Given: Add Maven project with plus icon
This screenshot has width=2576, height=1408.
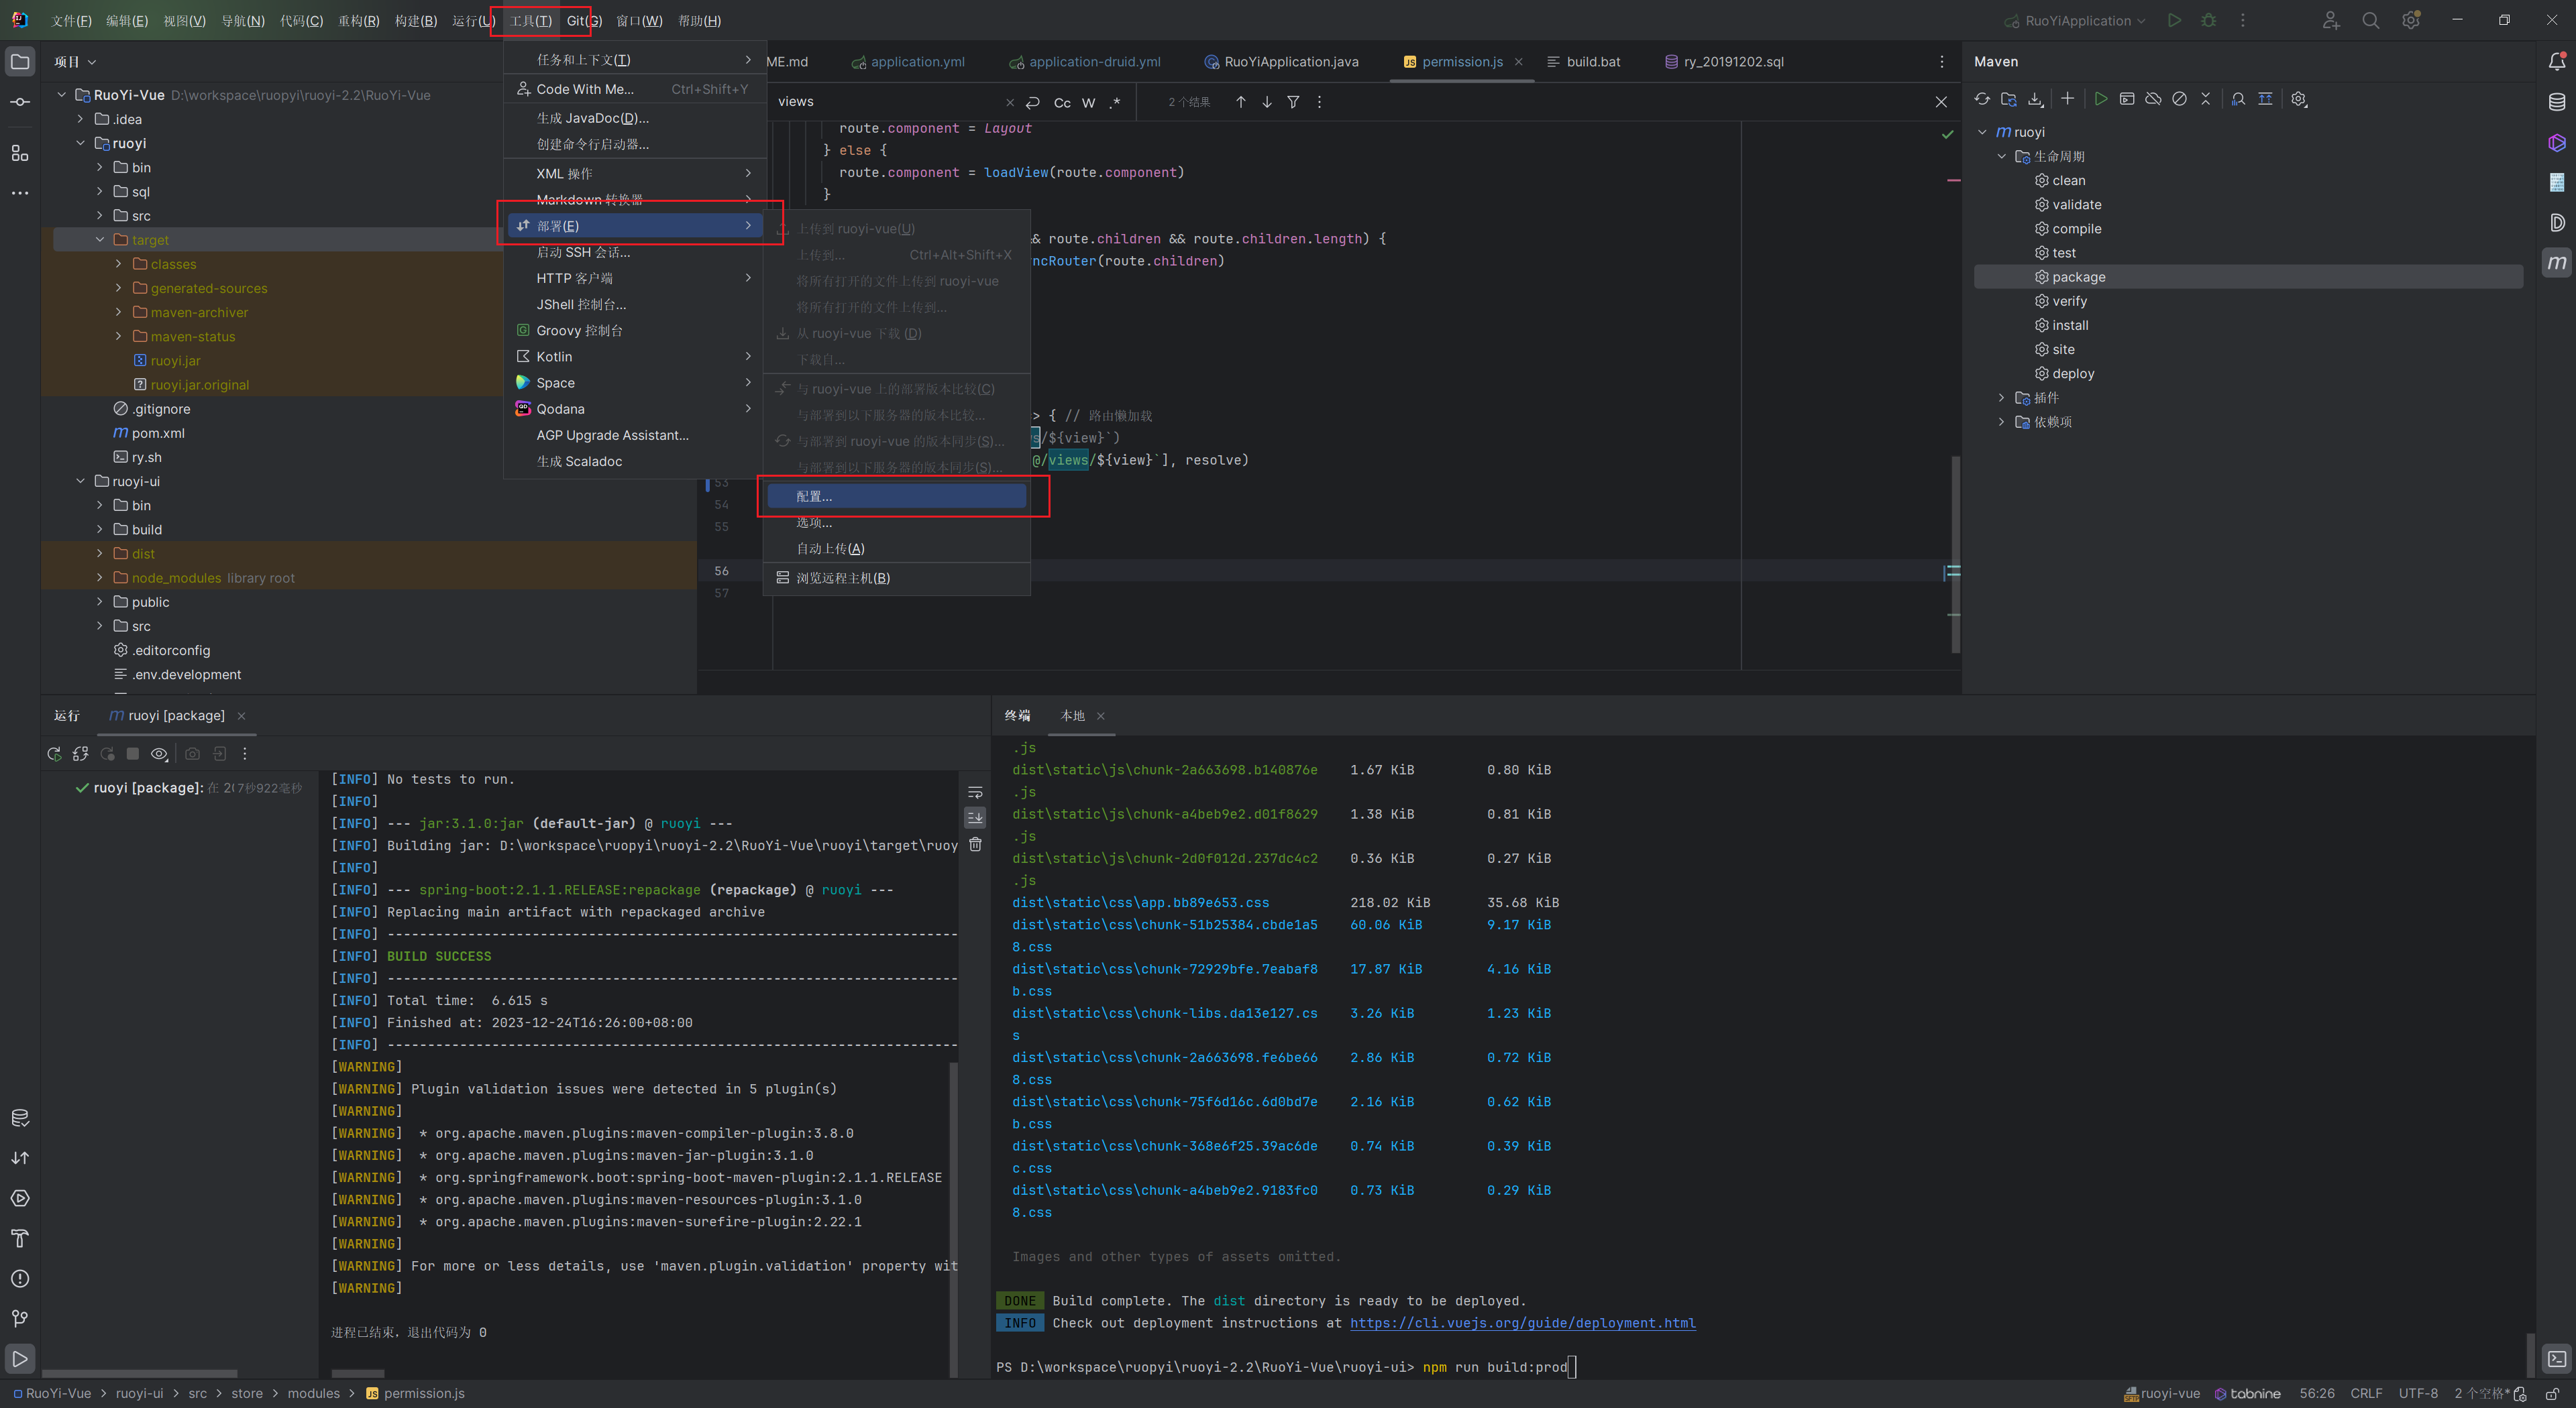Looking at the screenshot, I should coord(2067,99).
